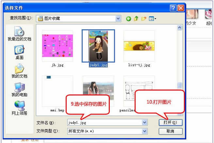
Task: Expand the file type dropdown arrow
Action: click(144, 131)
